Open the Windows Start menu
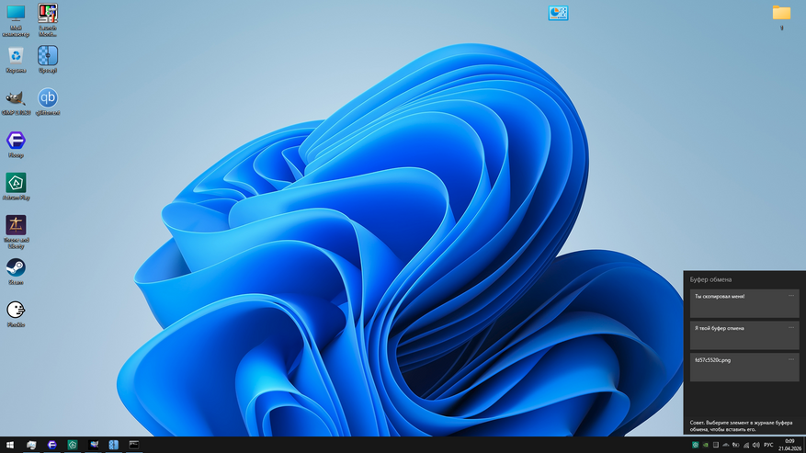This screenshot has height=453, width=806. click(x=10, y=445)
